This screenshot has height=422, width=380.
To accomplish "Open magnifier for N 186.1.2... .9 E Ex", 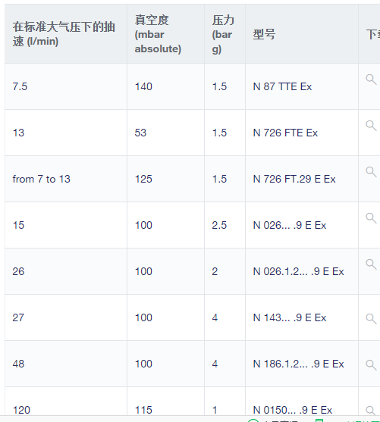I will point(371,365).
